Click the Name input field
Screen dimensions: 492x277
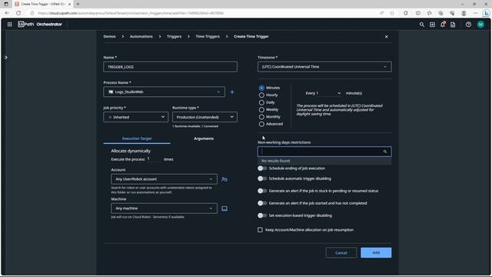(x=171, y=67)
